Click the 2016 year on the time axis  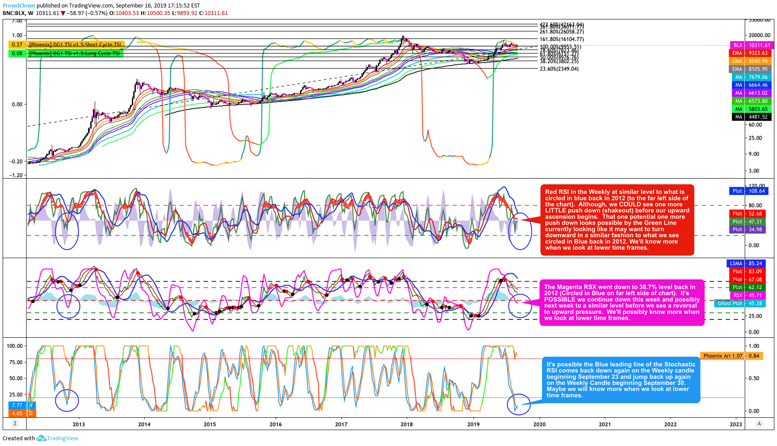pyautogui.click(x=276, y=424)
